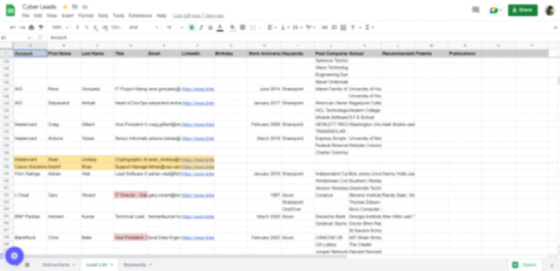Collapse the toolbar menus with chevron
The image size is (560, 271).
pyautogui.click(x=555, y=28)
